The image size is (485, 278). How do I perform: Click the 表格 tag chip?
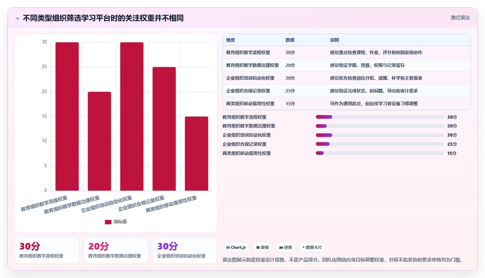click(x=262, y=247)
